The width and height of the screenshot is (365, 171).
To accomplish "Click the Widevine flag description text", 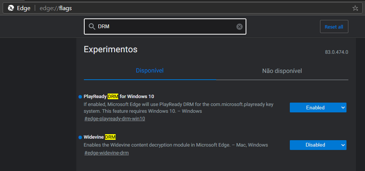I will [176, 145].
